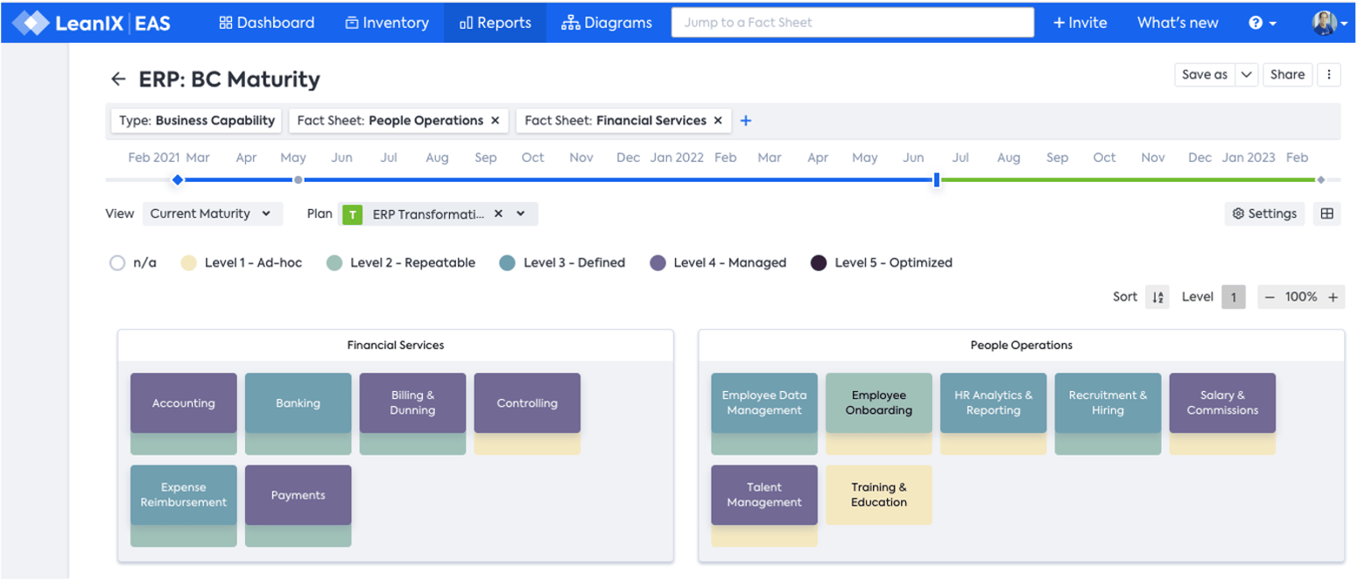This screenshot has height=580, width=1357.
Task: Open the Current Maturity view dropdown
Action: (x=212, y=213)
